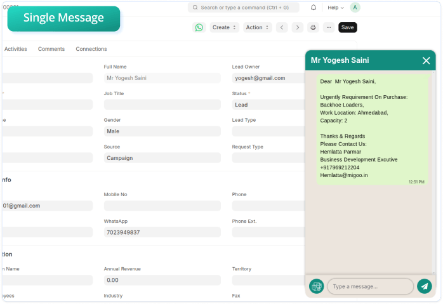
Task: Go to the previous lead record
Action: point(282,27)
